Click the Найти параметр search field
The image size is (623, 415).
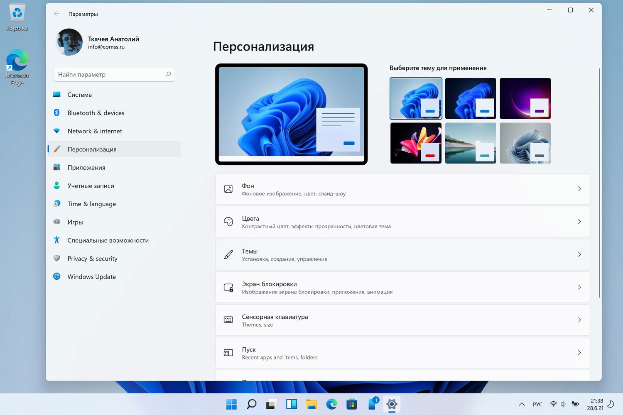click(114, 74)
